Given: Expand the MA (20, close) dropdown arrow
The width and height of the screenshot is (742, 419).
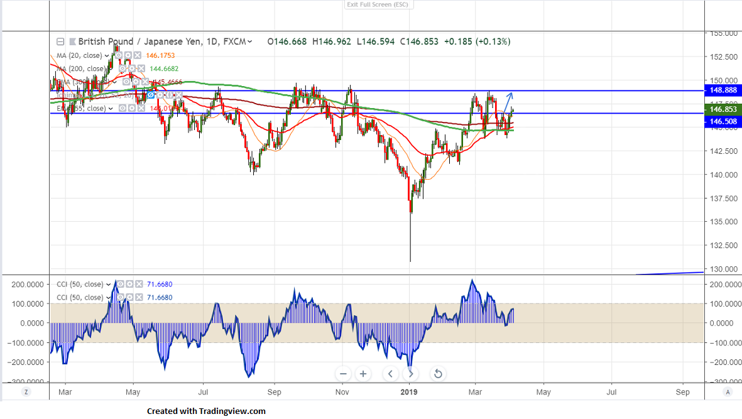Looking at the screenshot, I should tap(107, 55).
